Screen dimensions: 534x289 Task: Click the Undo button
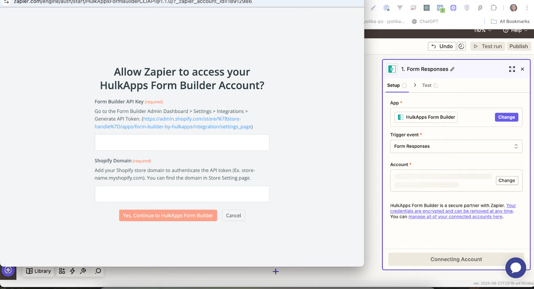tap(442, 46)
